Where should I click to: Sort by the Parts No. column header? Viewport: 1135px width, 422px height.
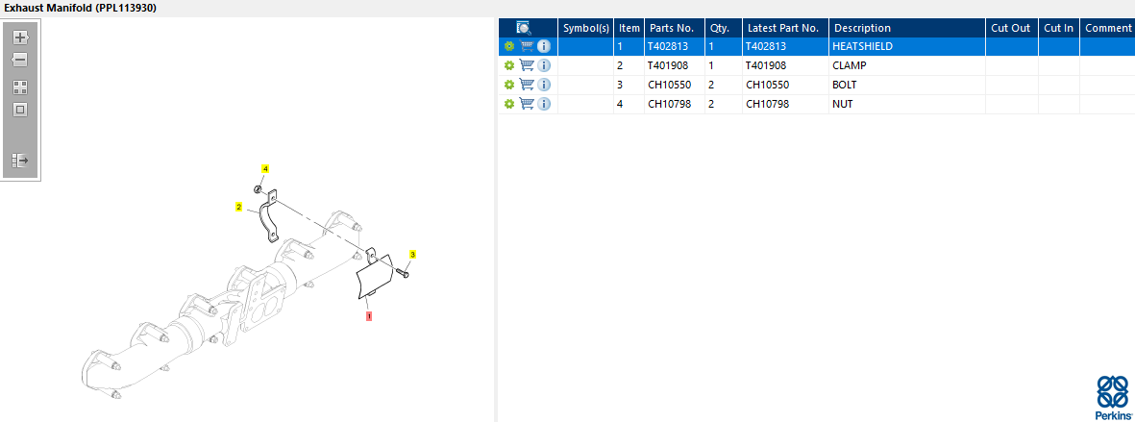(x=675, y=28)
